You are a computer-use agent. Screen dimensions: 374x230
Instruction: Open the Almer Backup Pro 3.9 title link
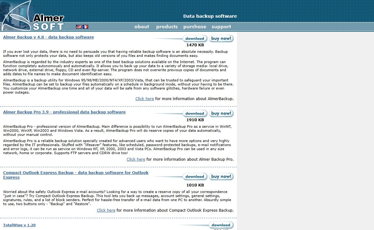64,112
